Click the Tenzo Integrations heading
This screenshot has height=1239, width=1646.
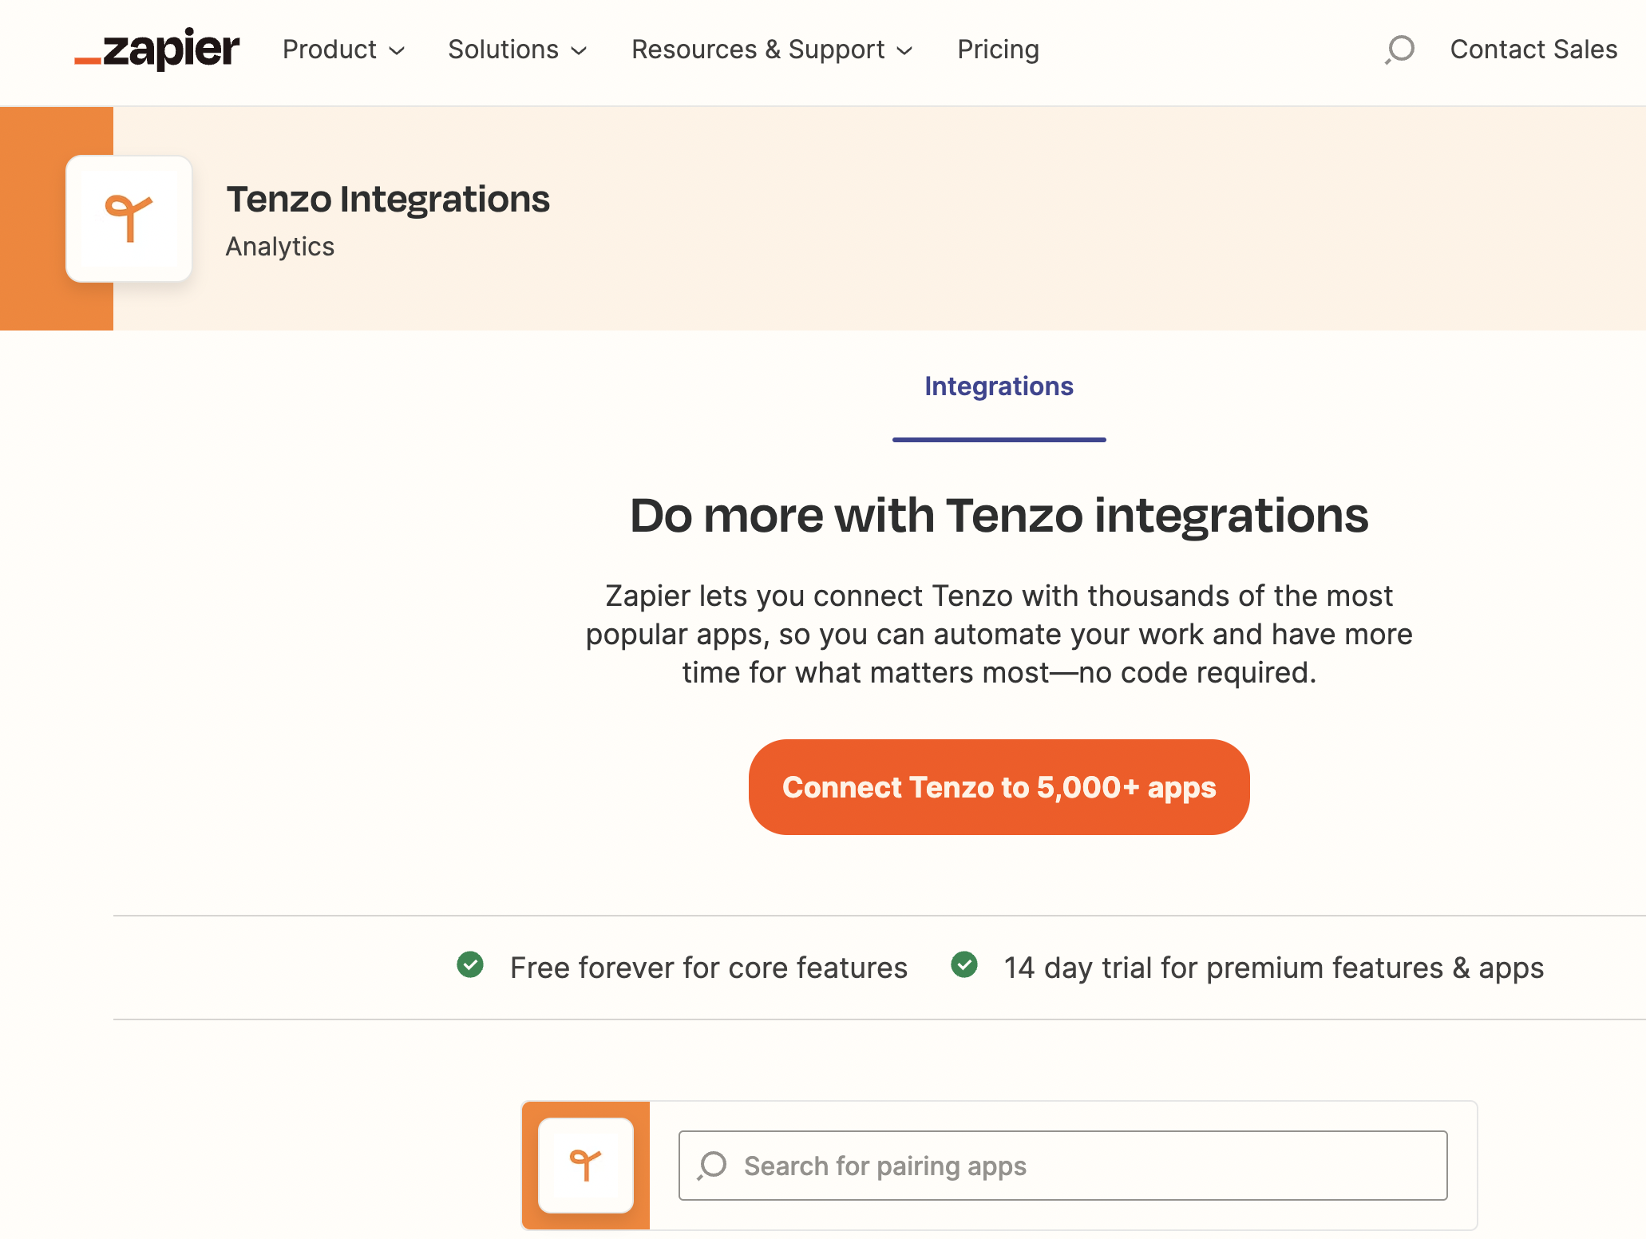pos(388,199)
